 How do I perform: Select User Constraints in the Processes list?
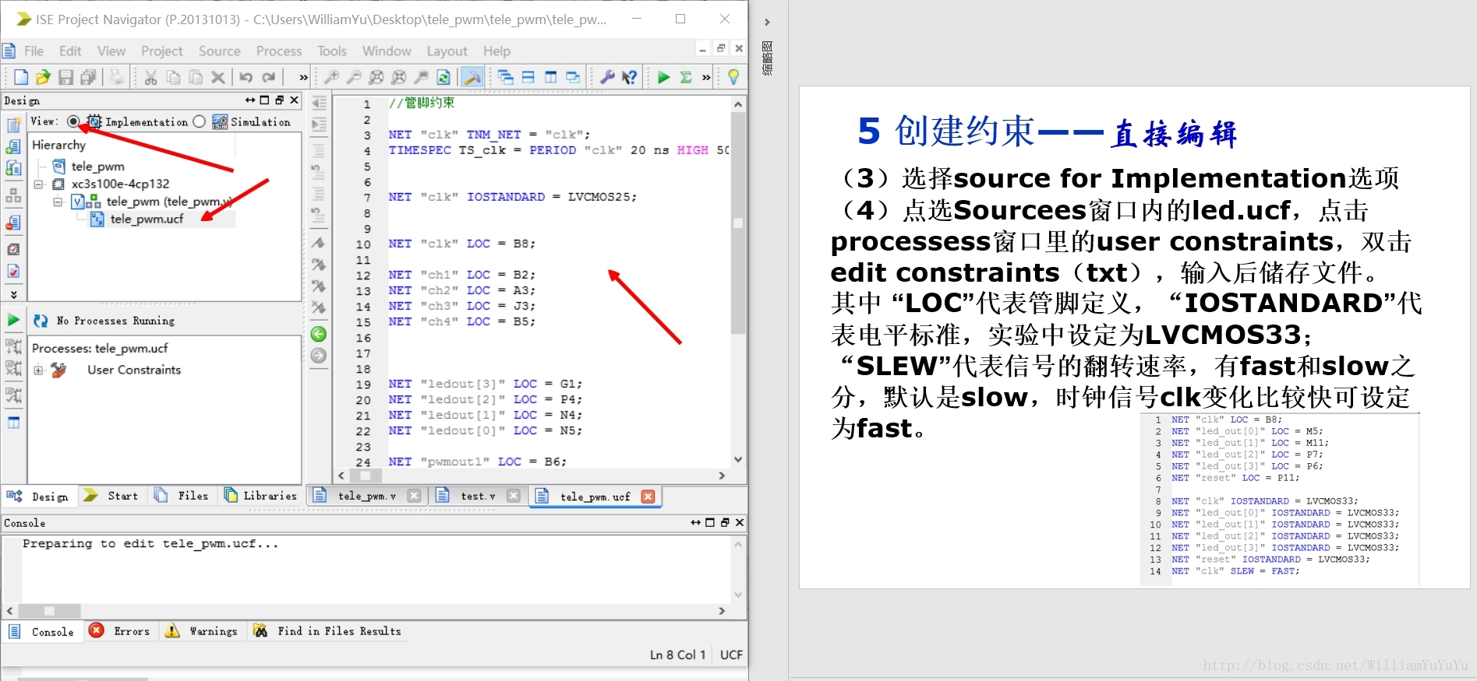pyautogui.click(x=133, y=370)
